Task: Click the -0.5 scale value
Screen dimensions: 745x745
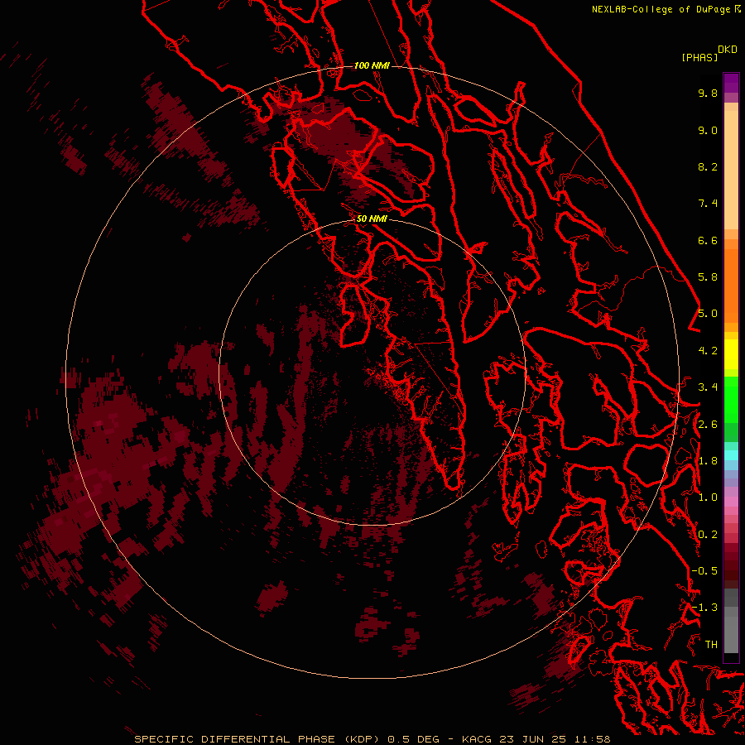Action: pos(704,571)
